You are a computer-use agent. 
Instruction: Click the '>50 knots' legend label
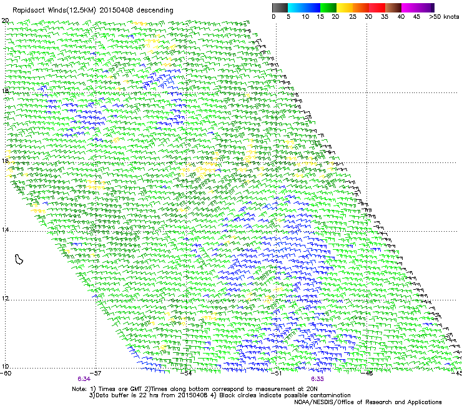[444, 16]
